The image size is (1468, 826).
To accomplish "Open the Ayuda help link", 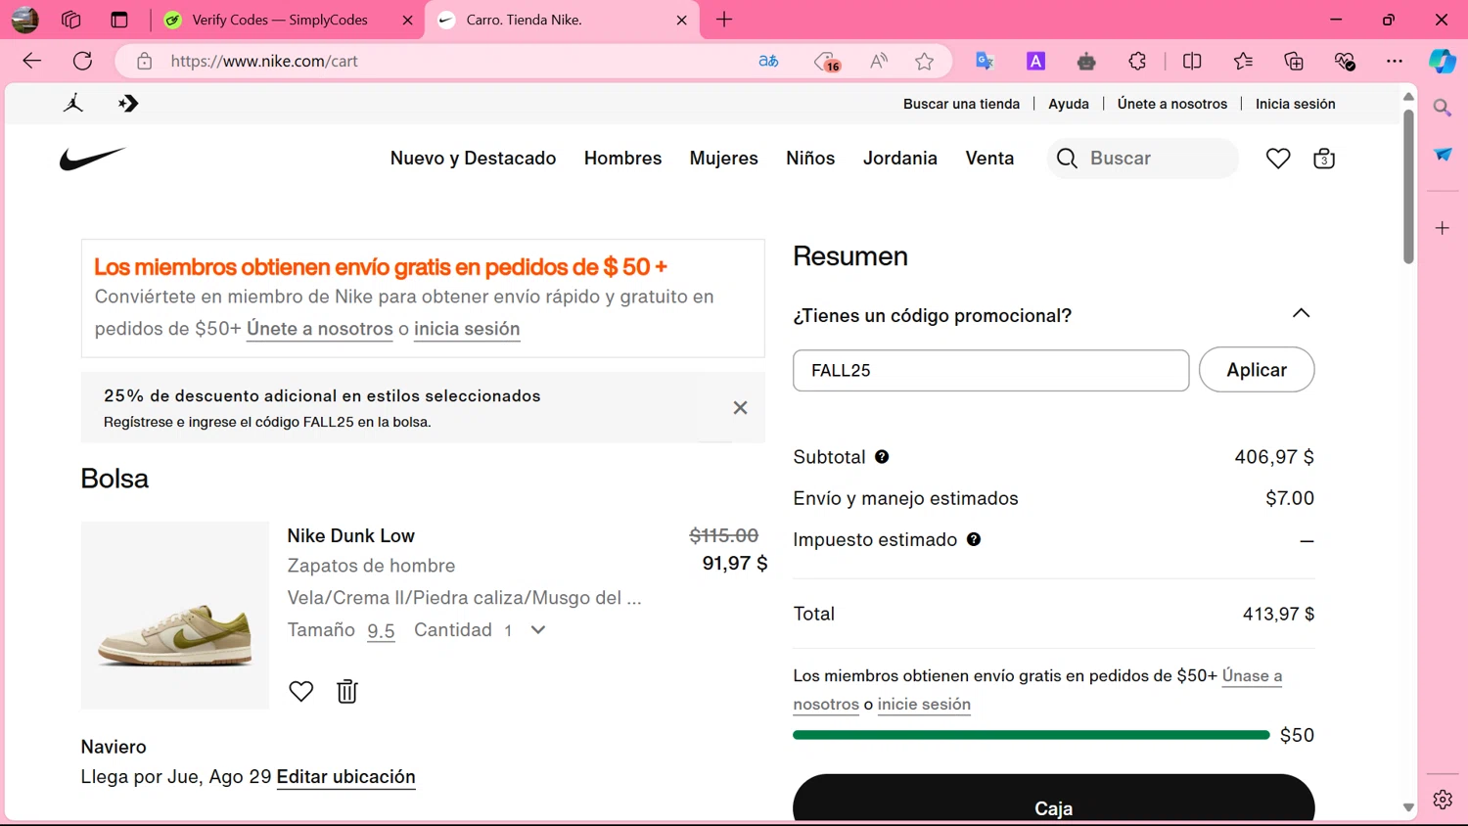I will coord(1069,104).
